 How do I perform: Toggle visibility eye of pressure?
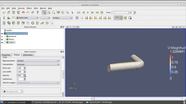2,37
